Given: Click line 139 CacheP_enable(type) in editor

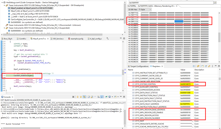Looking at the screenshot, I should click(x=24, y=76).
